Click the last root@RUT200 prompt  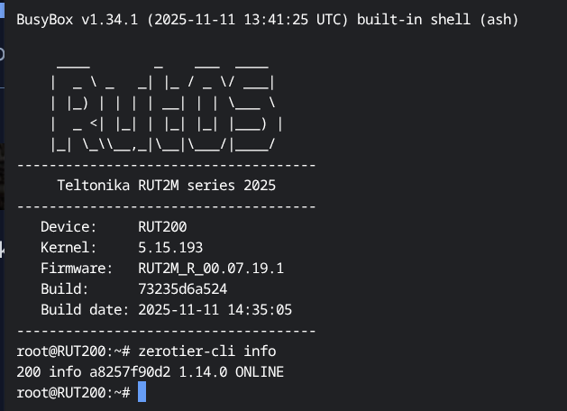[74, 392]
